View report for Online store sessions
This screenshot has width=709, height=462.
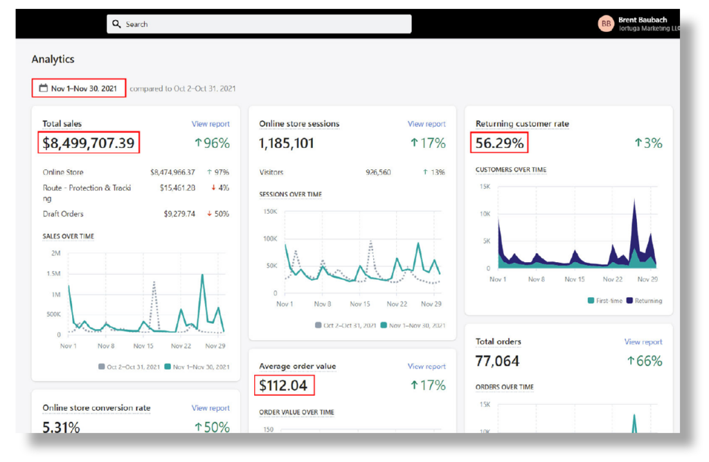click(427, 124)
